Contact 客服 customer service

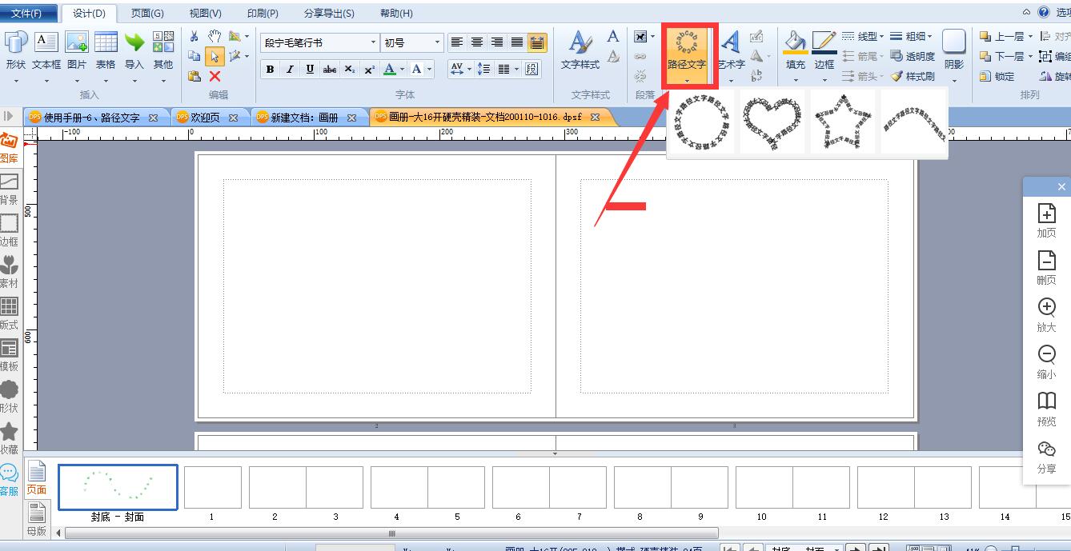coord(9,481)
